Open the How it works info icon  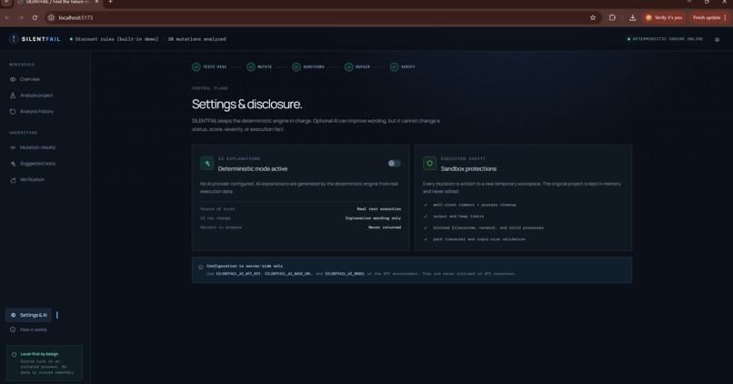pos(13,329)
